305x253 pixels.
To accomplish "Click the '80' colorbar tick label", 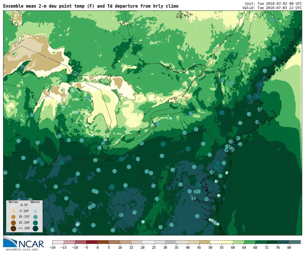I will point(289,248).
